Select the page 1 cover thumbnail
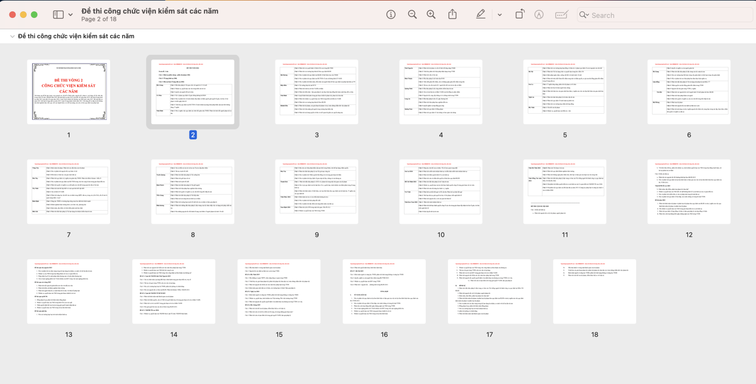This screenshot has width=756, height=384. tap(69, 92)
